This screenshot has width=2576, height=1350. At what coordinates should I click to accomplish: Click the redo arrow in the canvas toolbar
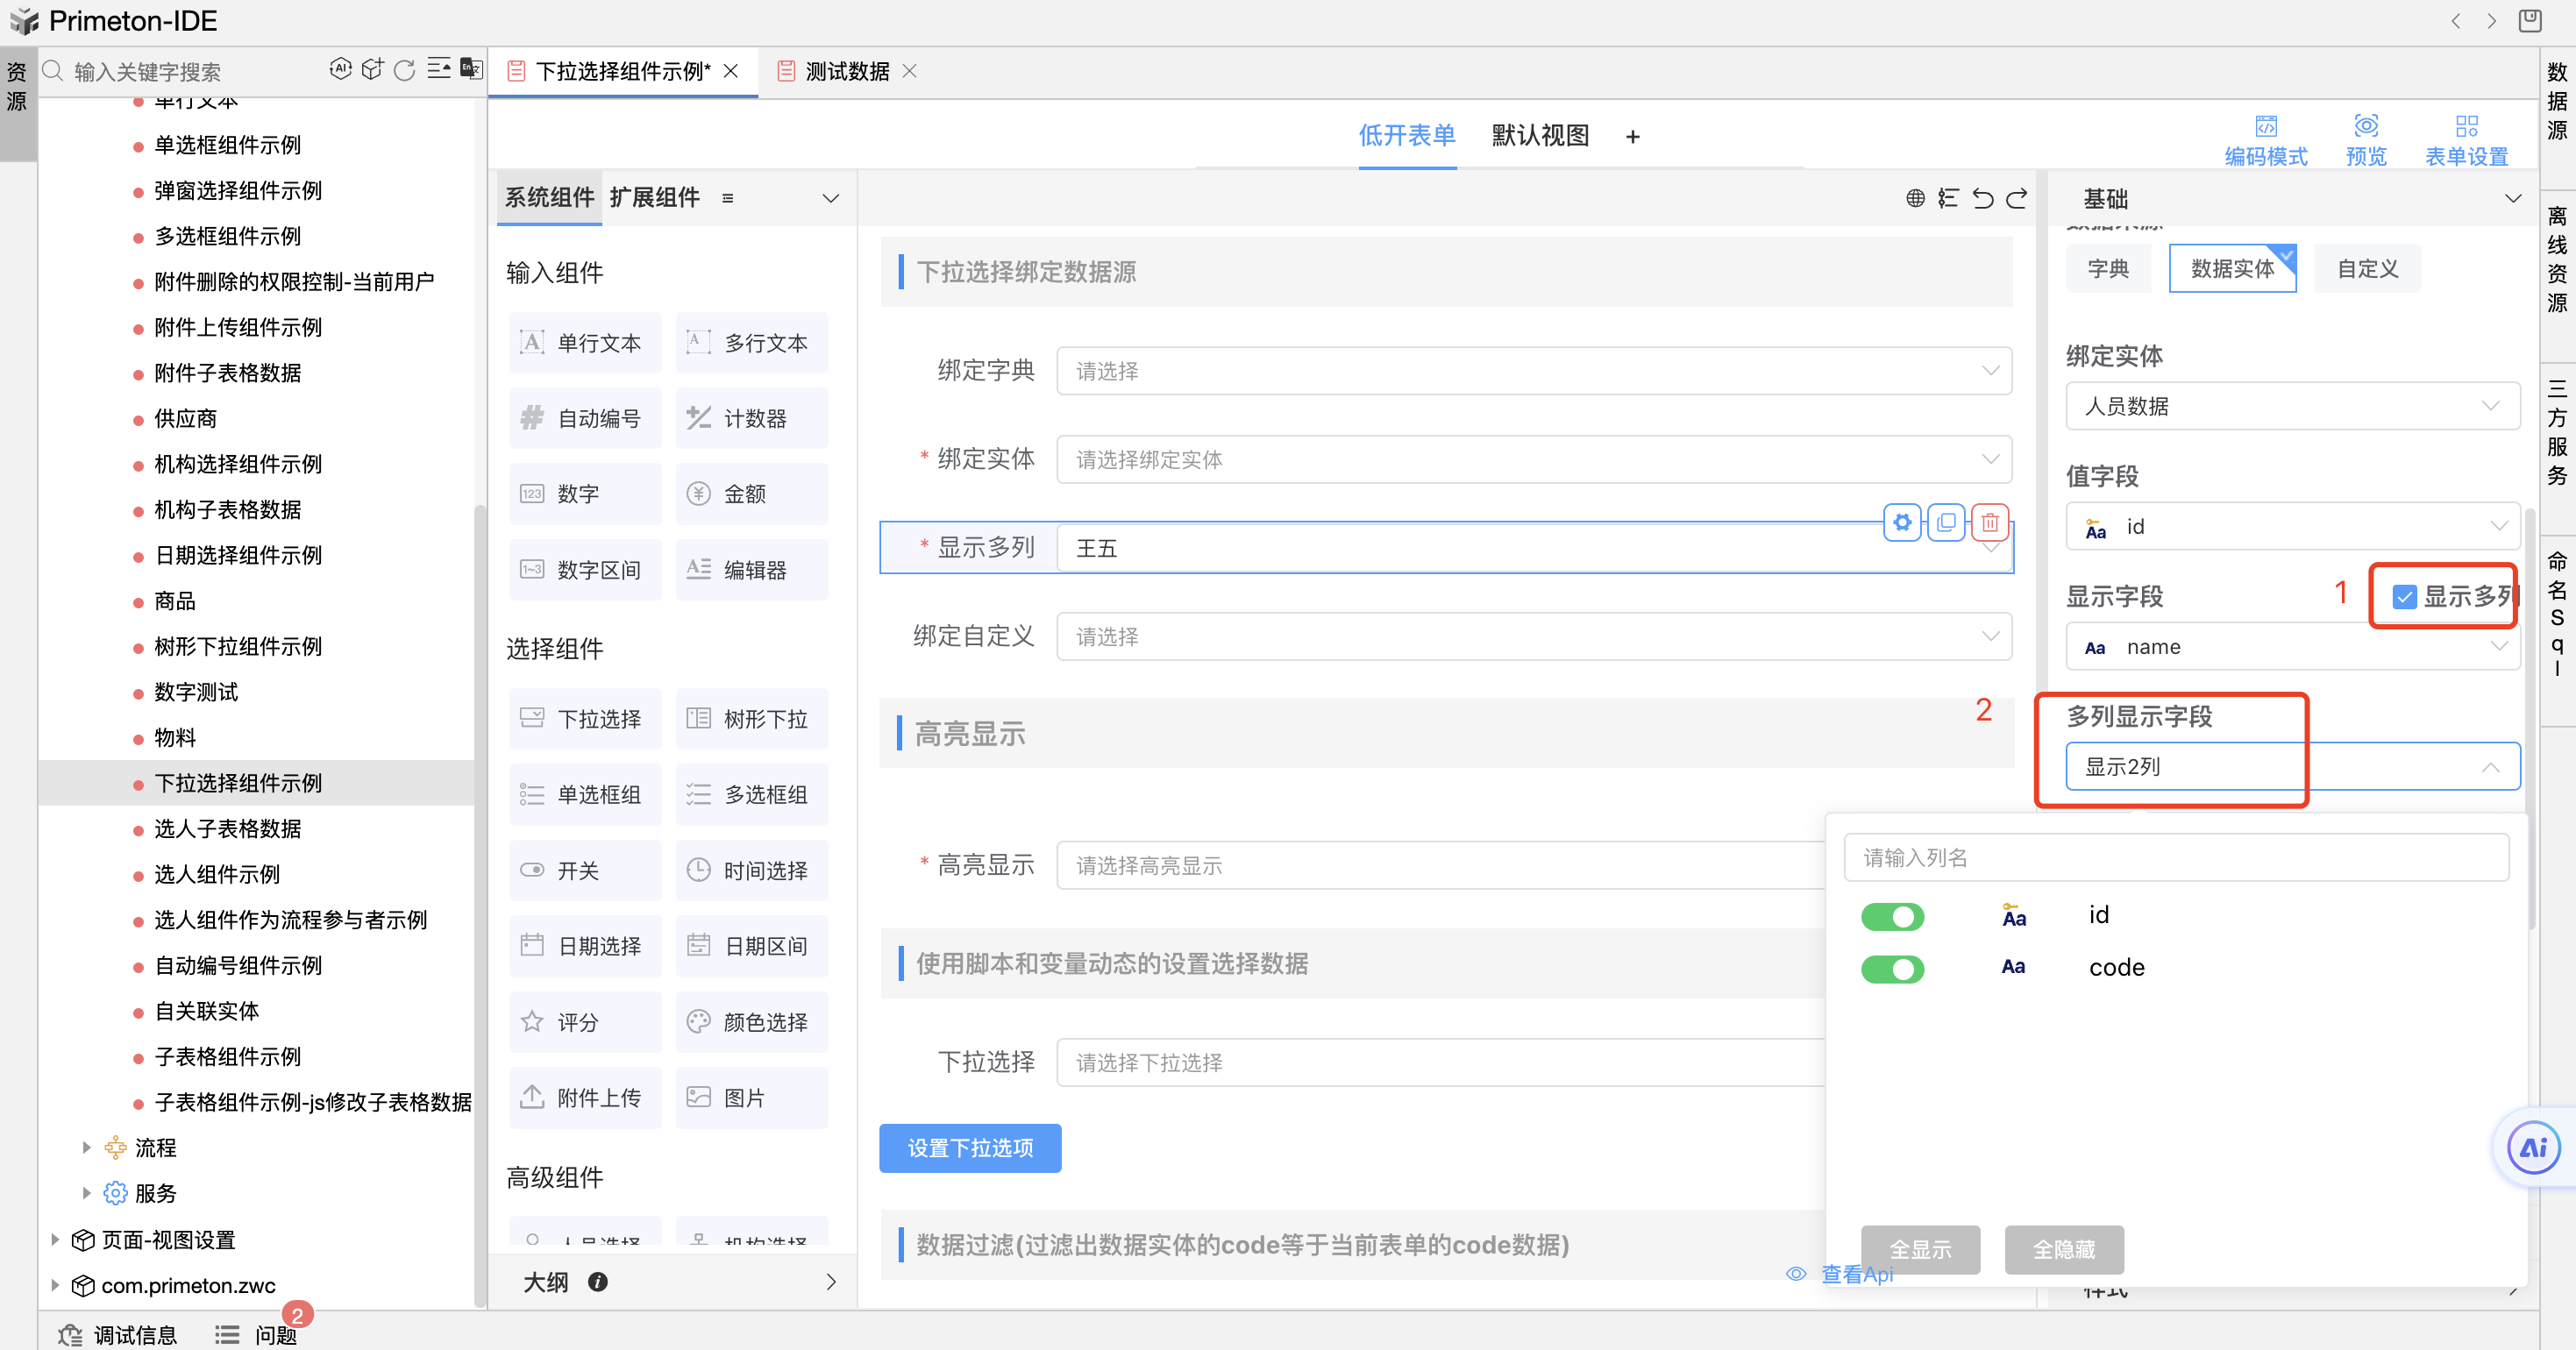point(2017,198)
